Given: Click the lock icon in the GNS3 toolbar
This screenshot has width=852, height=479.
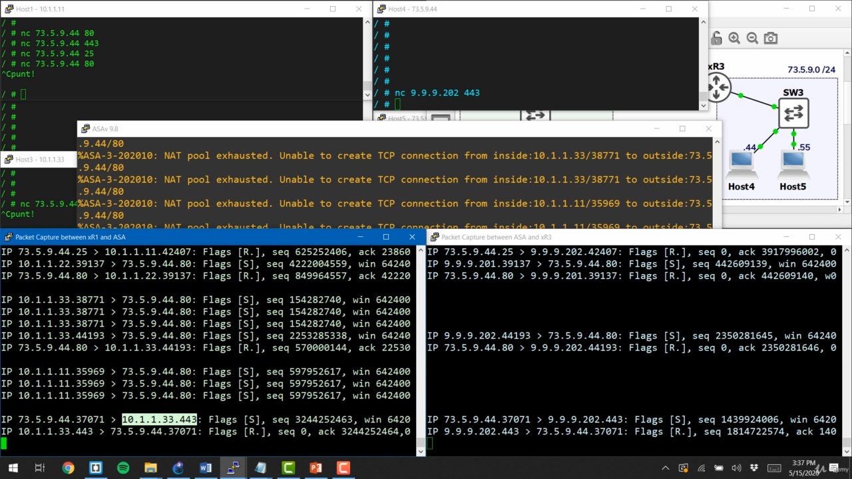Looking at the screenshot, I should 716,39.
